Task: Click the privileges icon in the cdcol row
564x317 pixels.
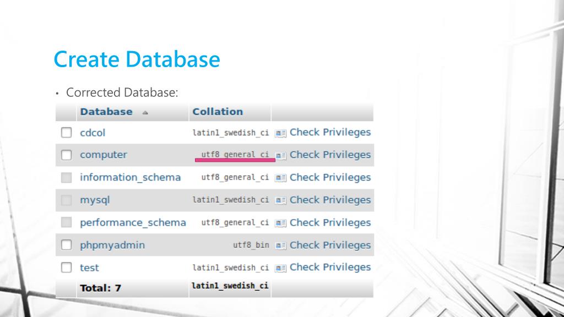Action: (280, 133)
